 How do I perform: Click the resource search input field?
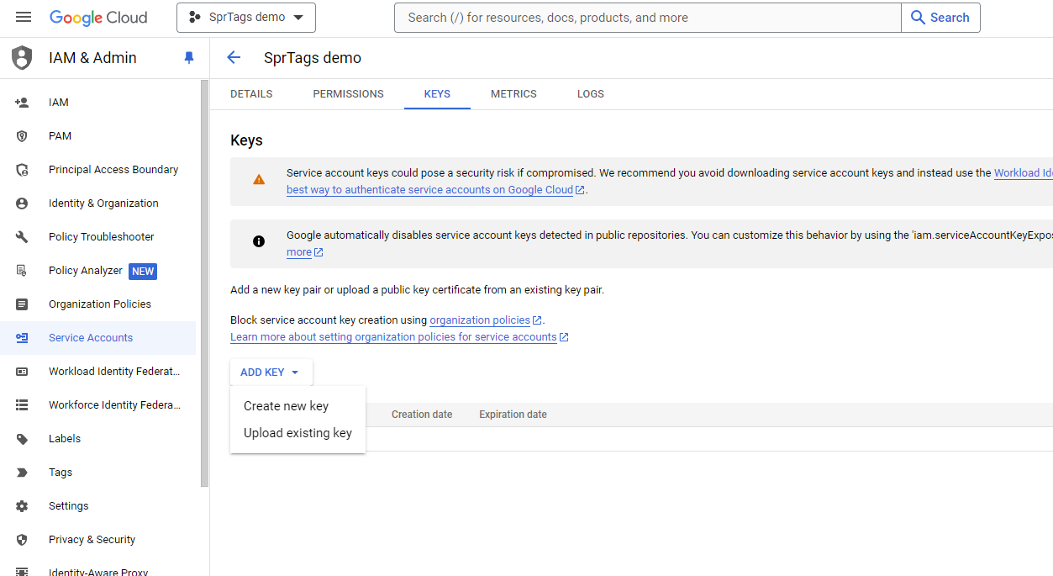(647, 17)
